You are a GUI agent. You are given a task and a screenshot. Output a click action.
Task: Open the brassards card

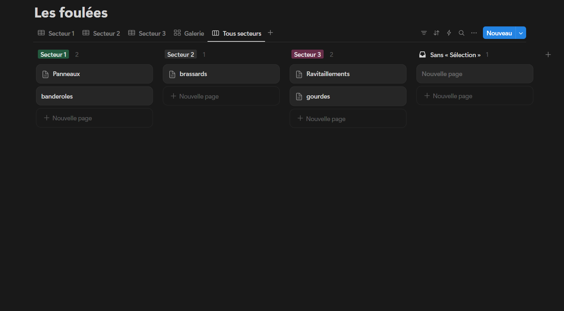click(x=221, y=74)
